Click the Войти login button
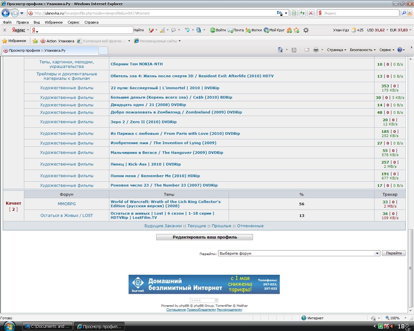Image resolution: width=414 pixels, height=331 pixels. (x=218, y=30)
